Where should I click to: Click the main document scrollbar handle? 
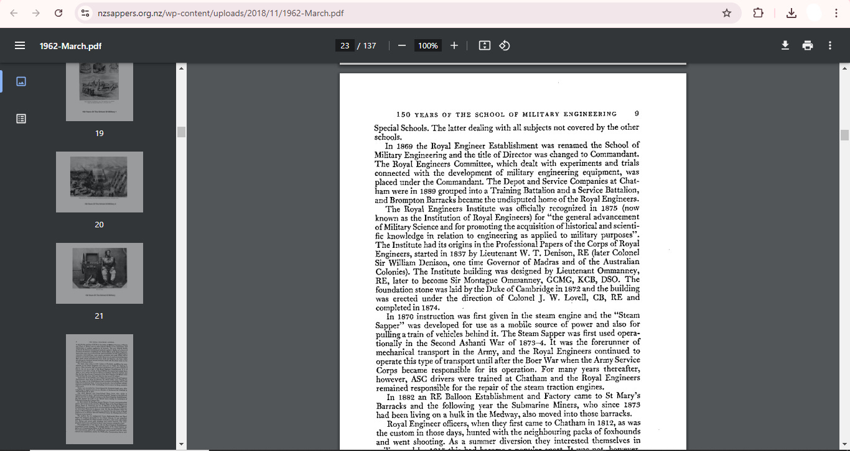[x=844, y=135]
